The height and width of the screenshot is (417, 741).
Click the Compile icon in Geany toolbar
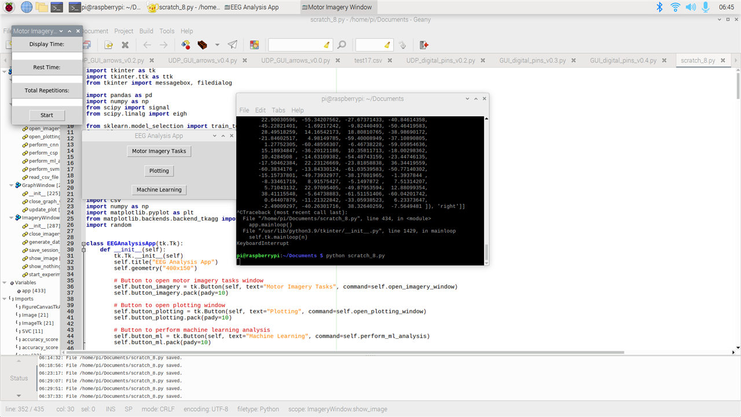pos(186,45)
